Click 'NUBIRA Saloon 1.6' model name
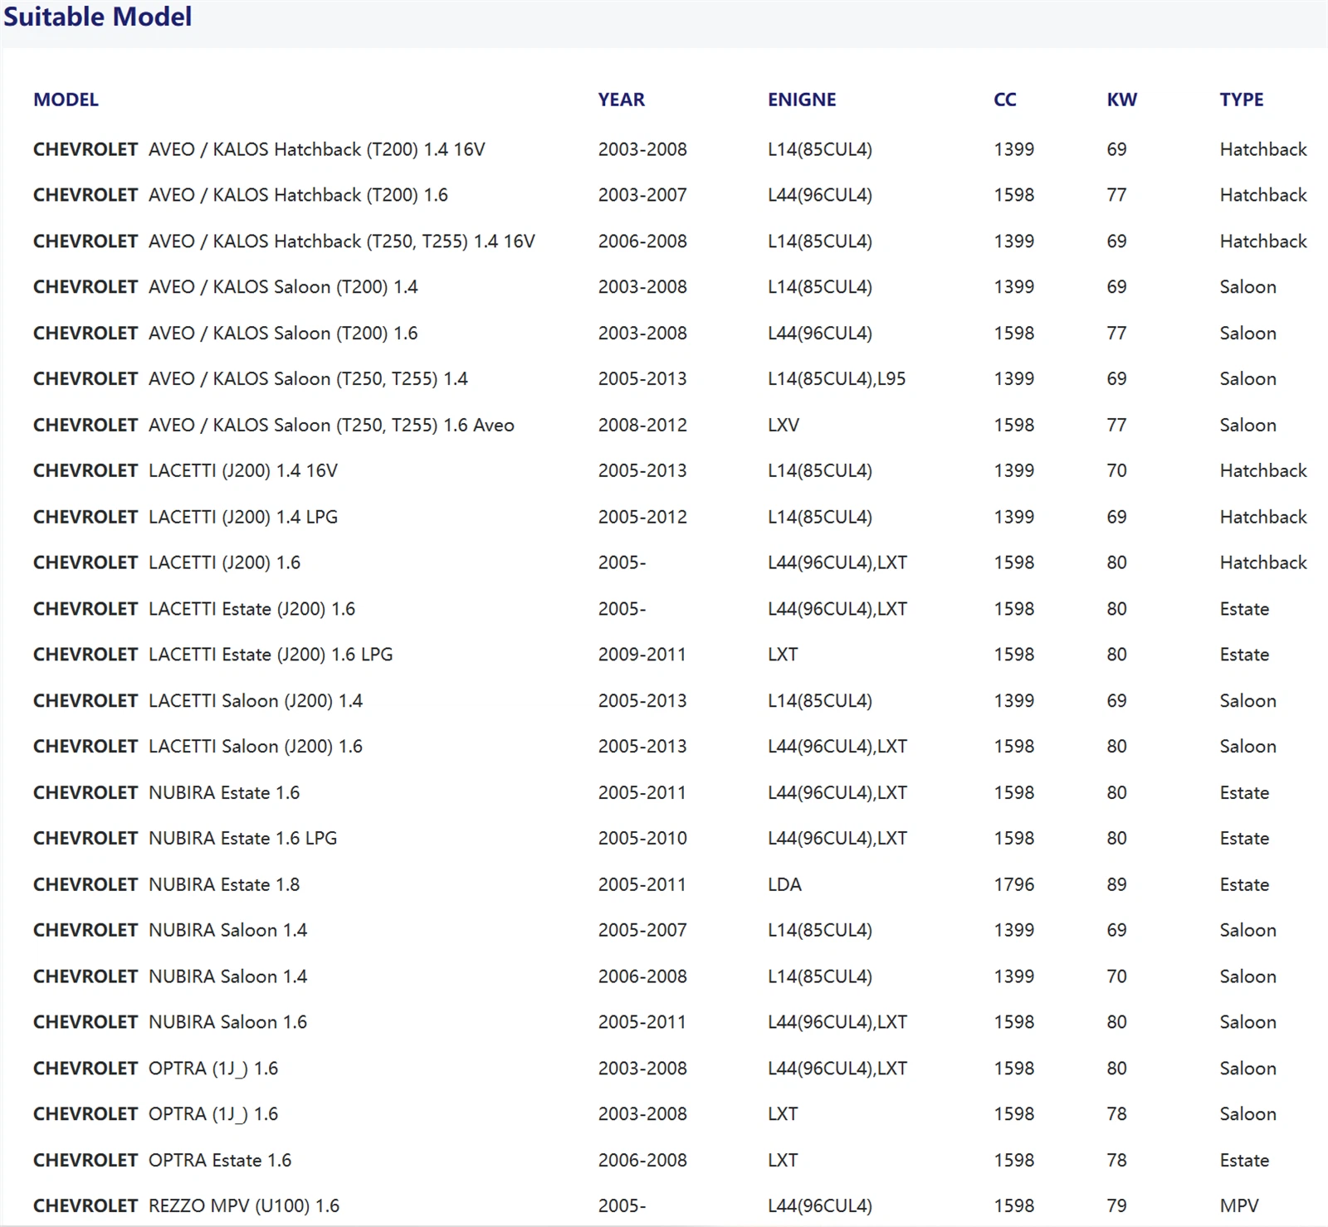 227,1022
